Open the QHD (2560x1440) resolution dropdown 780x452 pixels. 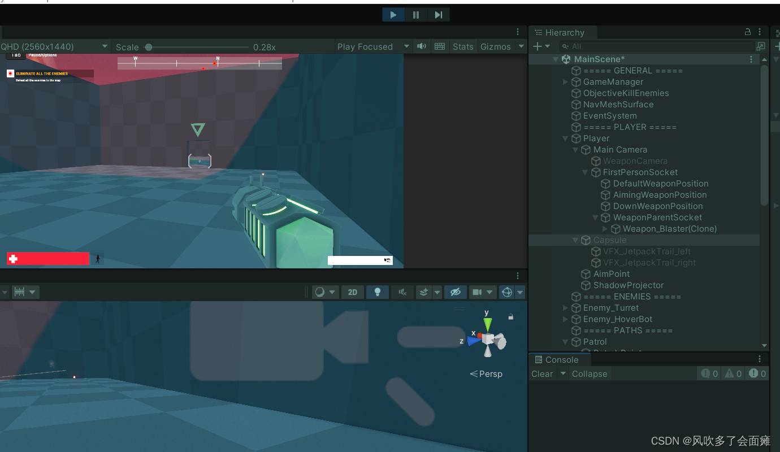(x=54, y=47)
